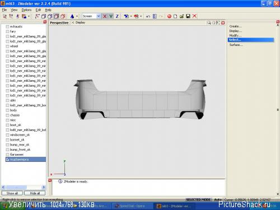Click the list's scroll left arrow
Image resolution: width=280 pixels, height=210 pixels.
pyautogui.click(x=3, y=187)
